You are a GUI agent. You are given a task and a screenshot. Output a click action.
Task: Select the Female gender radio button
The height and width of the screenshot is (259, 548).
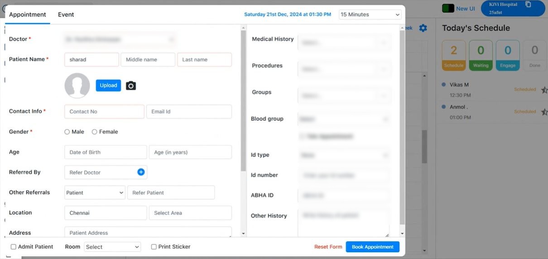click(x=95, y=132)
